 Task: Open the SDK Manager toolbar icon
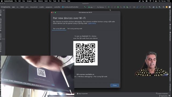pos(160,7)
